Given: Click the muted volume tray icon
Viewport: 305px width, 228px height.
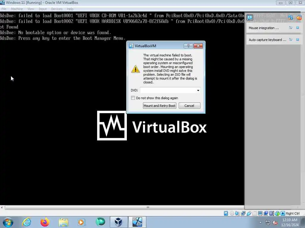Looking at the screenshot, I should [x=275, y=223].
